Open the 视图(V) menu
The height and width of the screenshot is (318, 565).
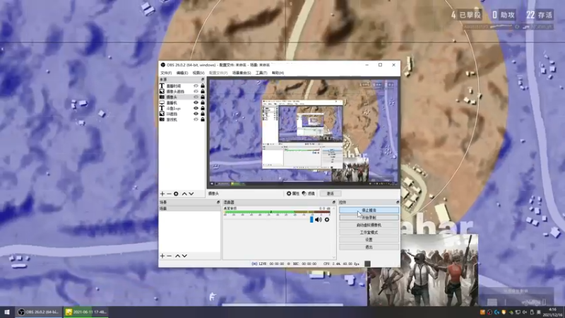(x=198, y=73)
